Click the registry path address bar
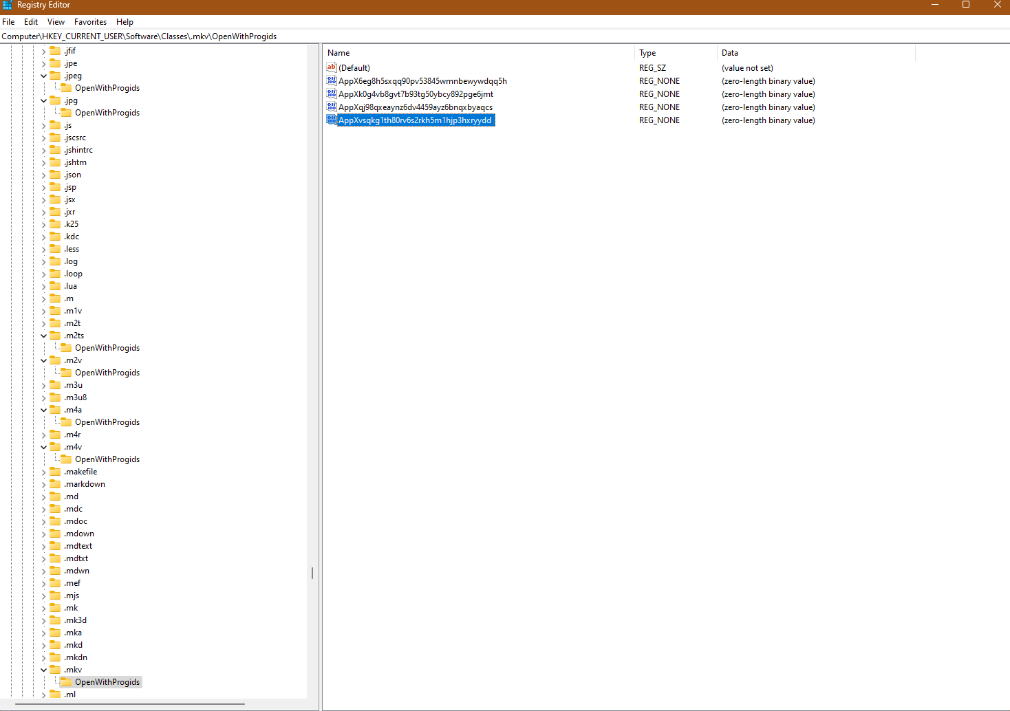 (x=505, y=36)
